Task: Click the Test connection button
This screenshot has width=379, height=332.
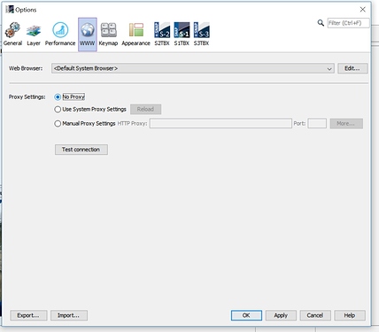Action: click(x=81, y=150)
